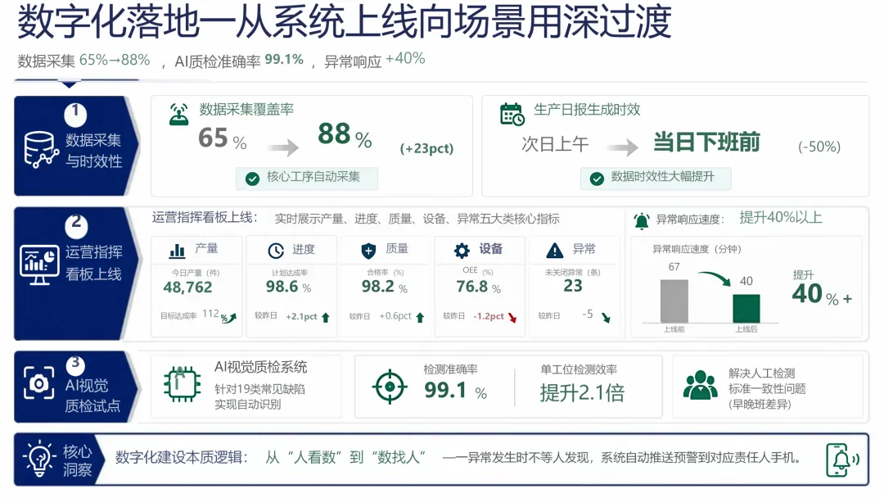Click the section 1 tab 数据采集与时效性
This screenshot has height=498, width=884.
[x=76, y=146]
